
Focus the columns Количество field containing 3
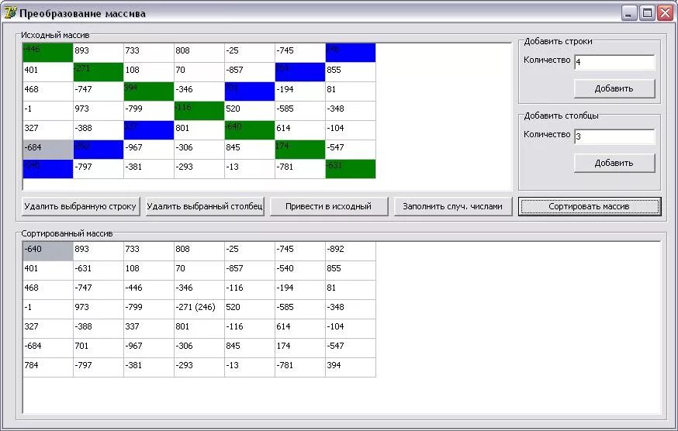[614, 136]
